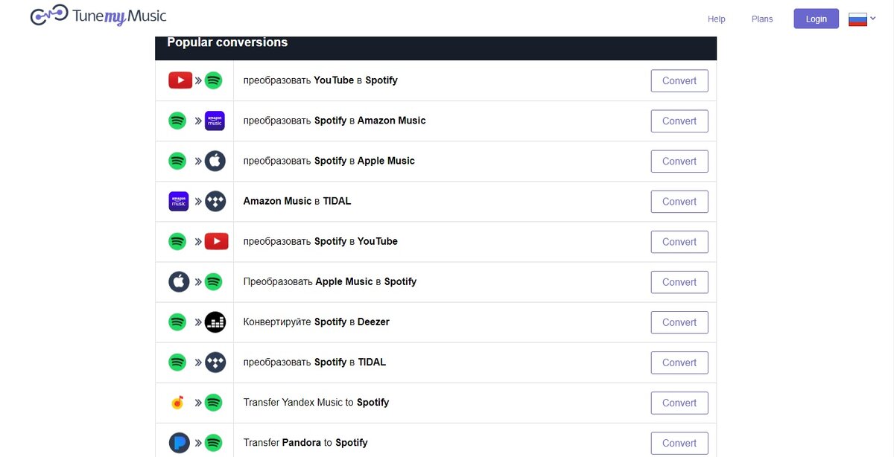Click 'преобразовать YouTube в Spotify' text
Screen dimensions: 894x457
tap(320, 80)
